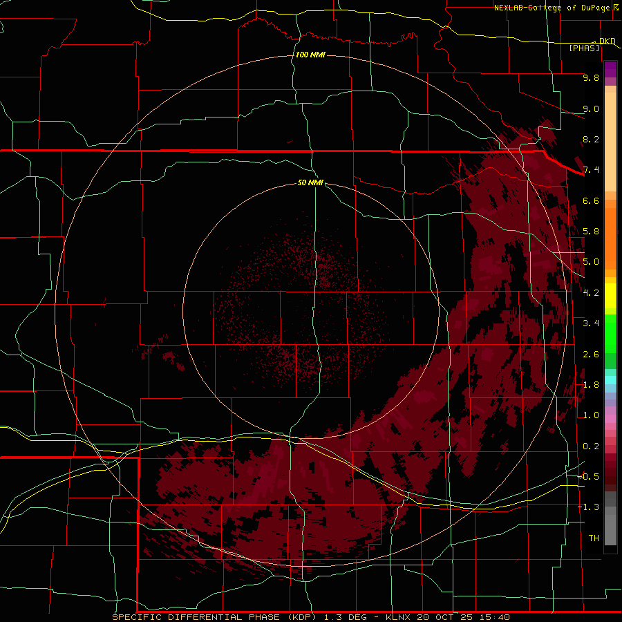
Task: Click the -0.5 legend value
Action: click(x=588, y=477)
